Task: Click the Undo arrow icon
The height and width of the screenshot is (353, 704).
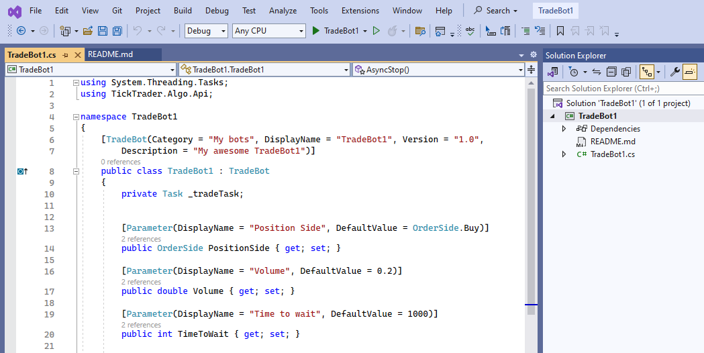Action: (138, 31)
